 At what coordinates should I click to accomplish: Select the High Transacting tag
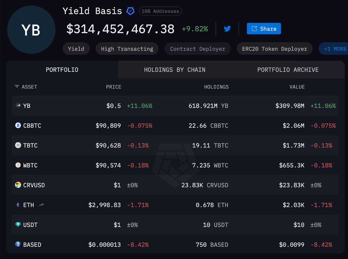point(127,49)
